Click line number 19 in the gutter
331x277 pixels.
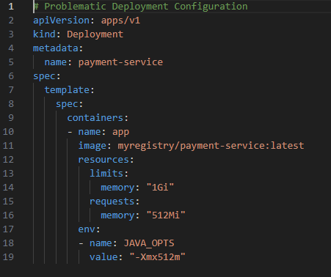pos(8,257)
